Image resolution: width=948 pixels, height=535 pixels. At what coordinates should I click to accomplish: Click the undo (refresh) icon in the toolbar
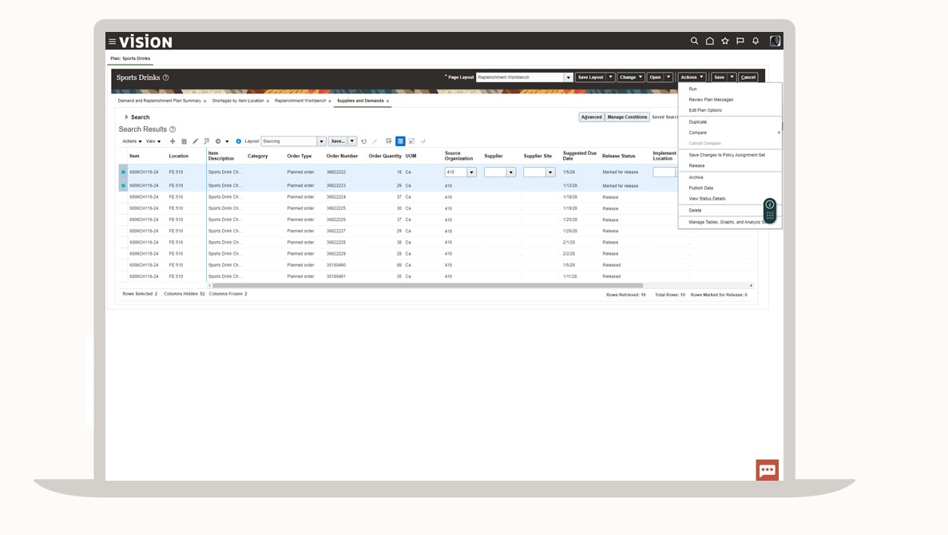363,140
